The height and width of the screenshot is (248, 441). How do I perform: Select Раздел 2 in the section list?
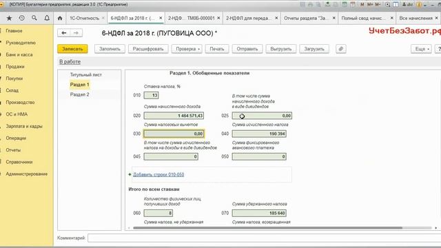[80, 94]
